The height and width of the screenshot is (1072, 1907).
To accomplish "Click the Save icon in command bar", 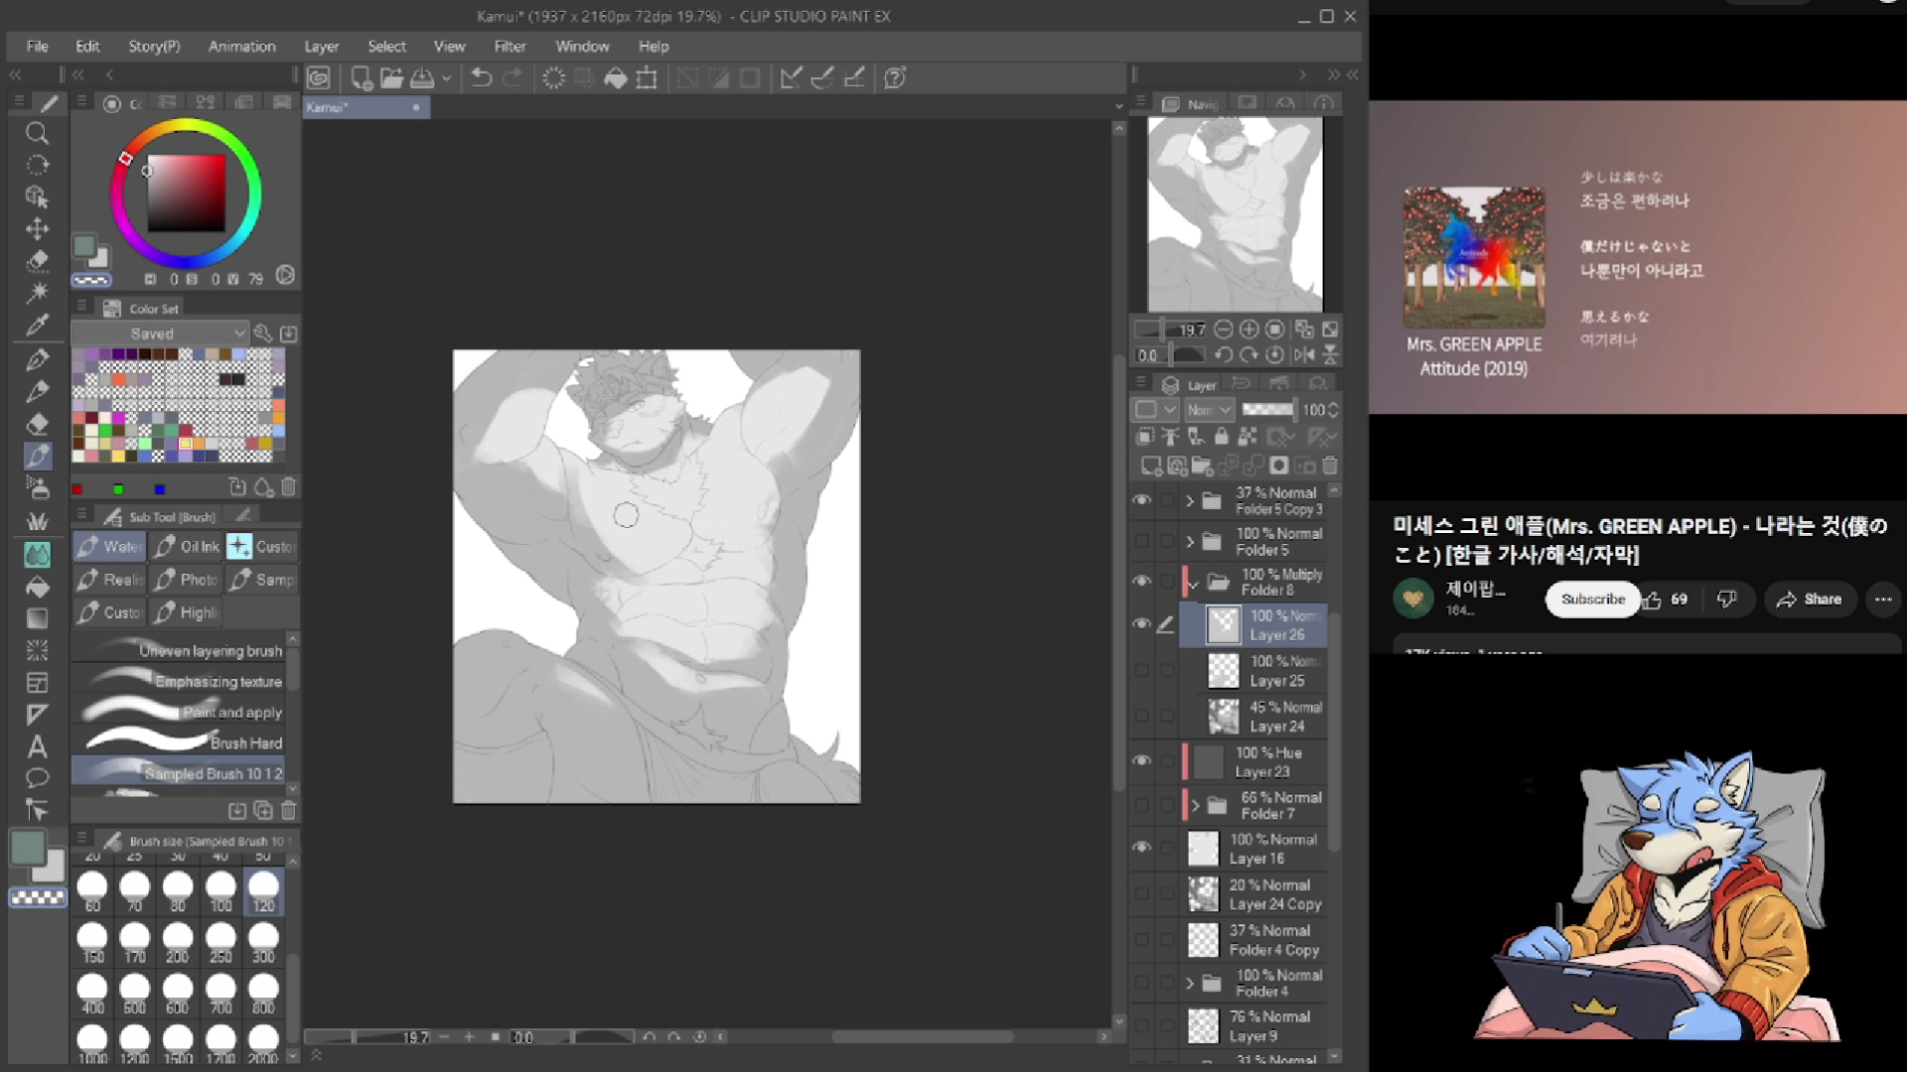I will (422, 78).
